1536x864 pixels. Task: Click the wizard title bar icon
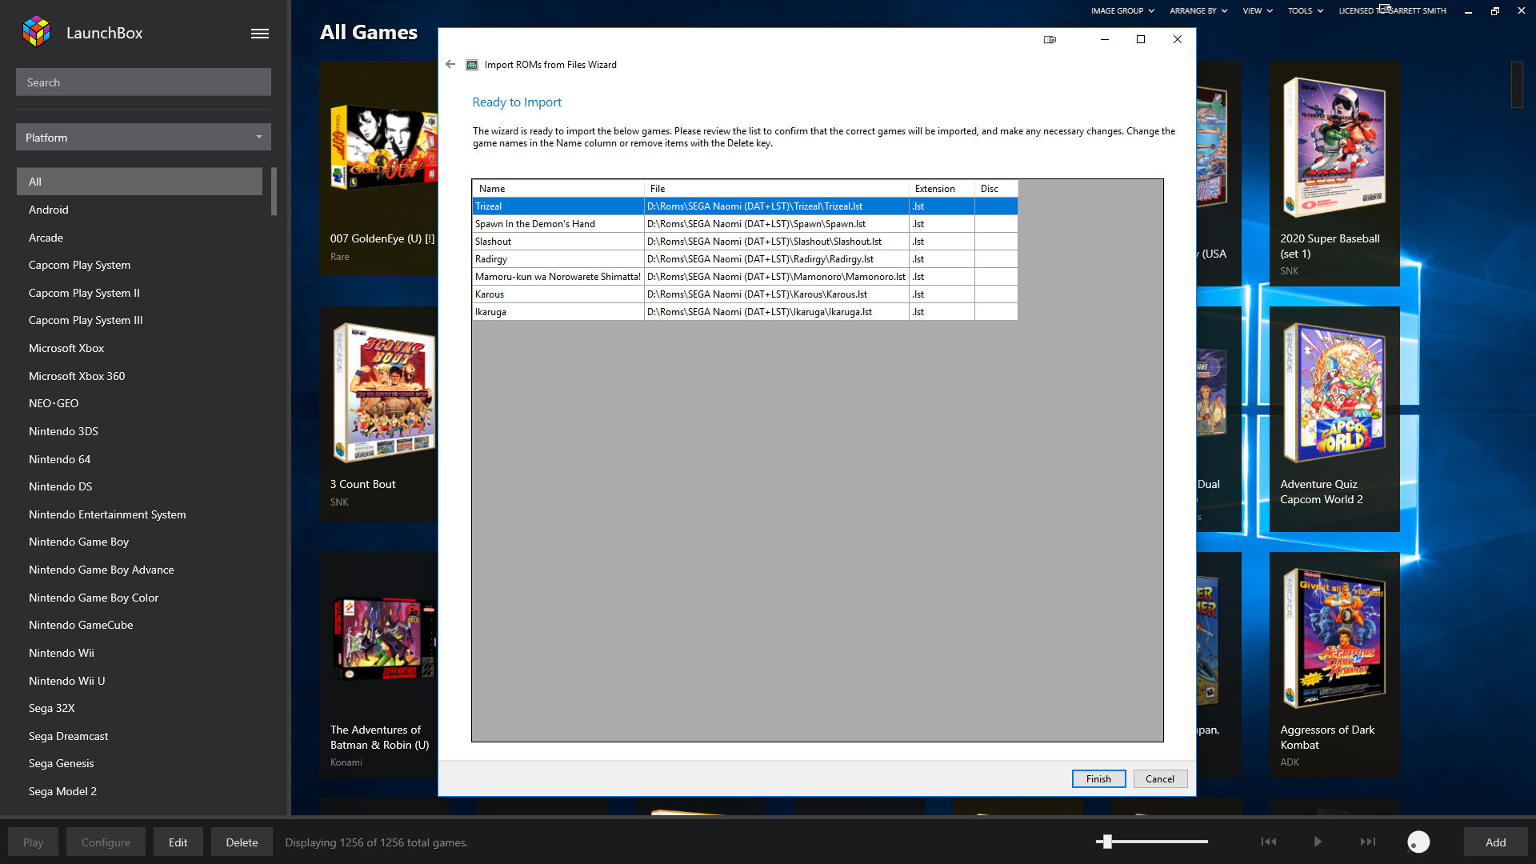point(472,65)
